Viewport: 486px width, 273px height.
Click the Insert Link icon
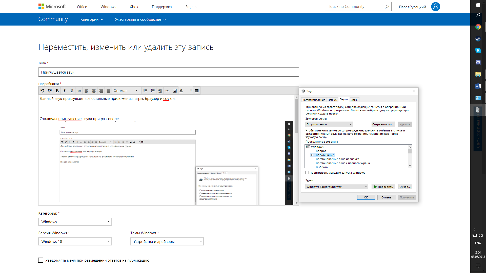tap(168, 91)
